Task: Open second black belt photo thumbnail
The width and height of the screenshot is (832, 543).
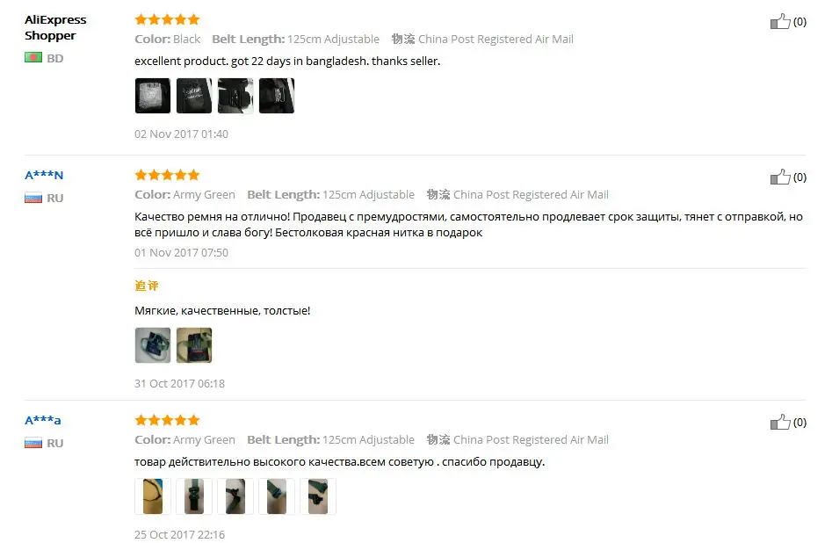Action: [194, 96]
